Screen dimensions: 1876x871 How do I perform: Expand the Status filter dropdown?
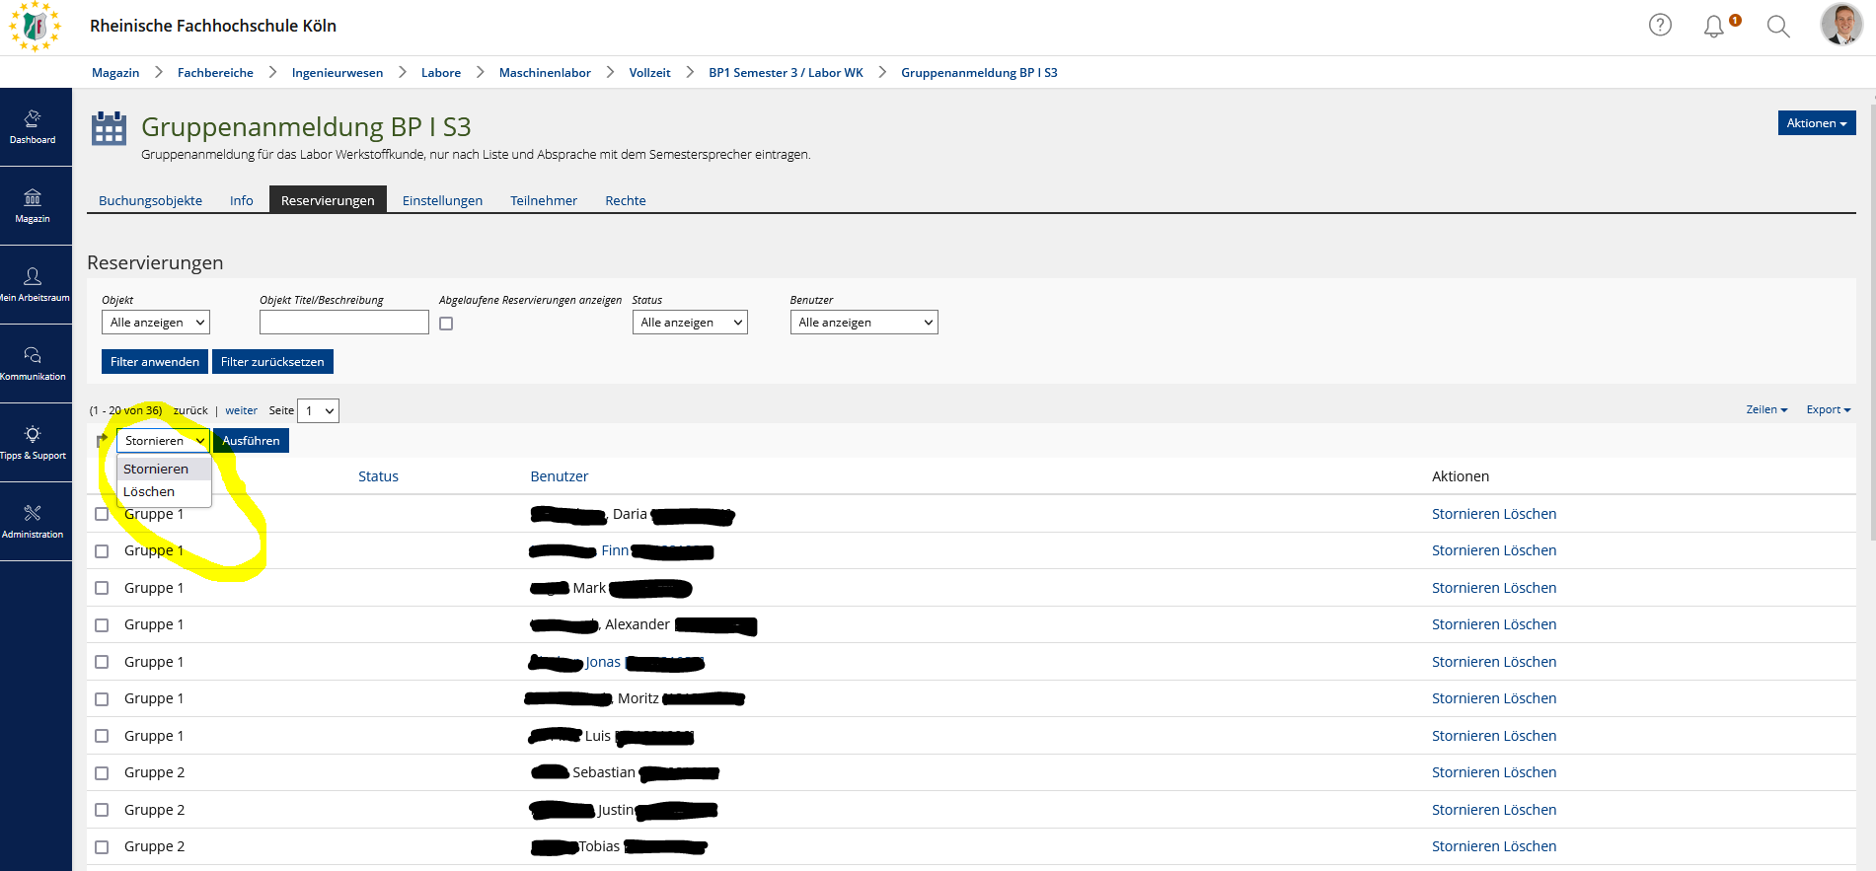[x=690, y=323]
